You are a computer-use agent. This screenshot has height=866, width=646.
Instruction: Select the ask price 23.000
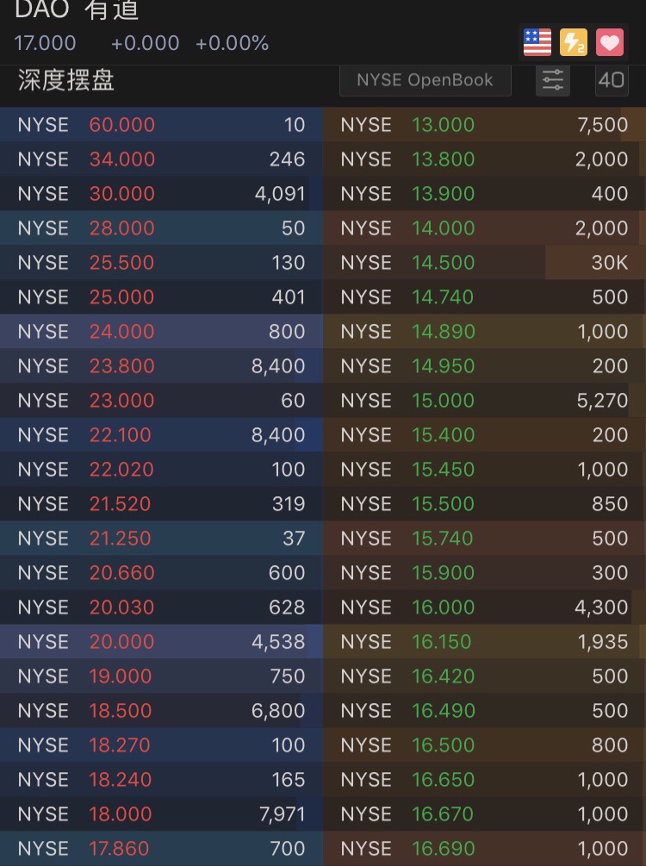point(122,401)
